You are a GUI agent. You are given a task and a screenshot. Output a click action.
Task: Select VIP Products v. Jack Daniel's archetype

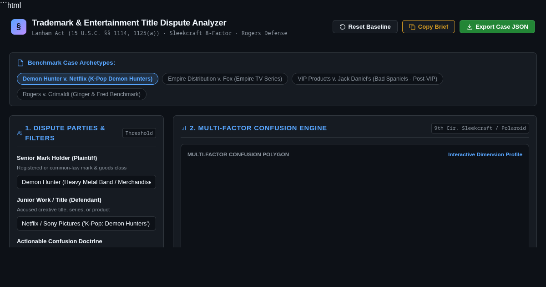[367, 79]
